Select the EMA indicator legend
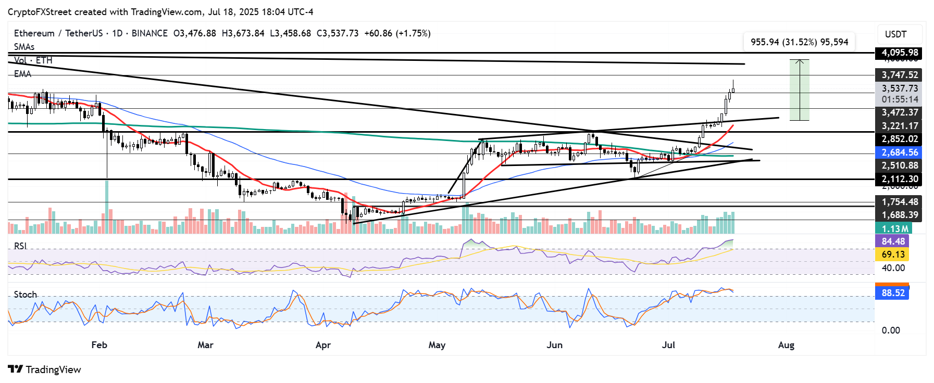The height and width of the screenshot is (383, 934). 22,74
